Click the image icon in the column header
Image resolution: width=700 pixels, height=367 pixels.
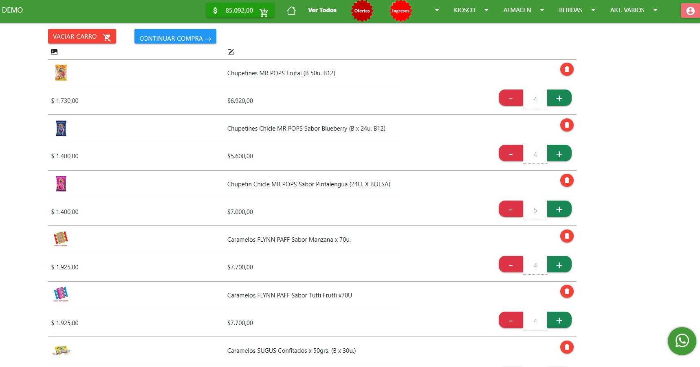pos(54,52)
